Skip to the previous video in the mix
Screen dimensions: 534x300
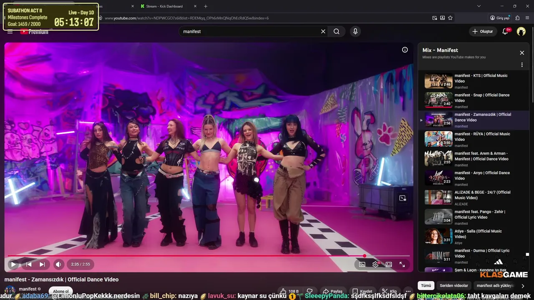click(x=29, y=264)
